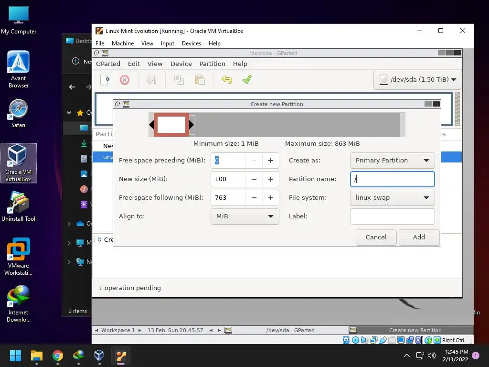Click the Copy partition toolbar icon
Image resolution: width=489 pixels, height=367 pixels.
click(179, 80)
